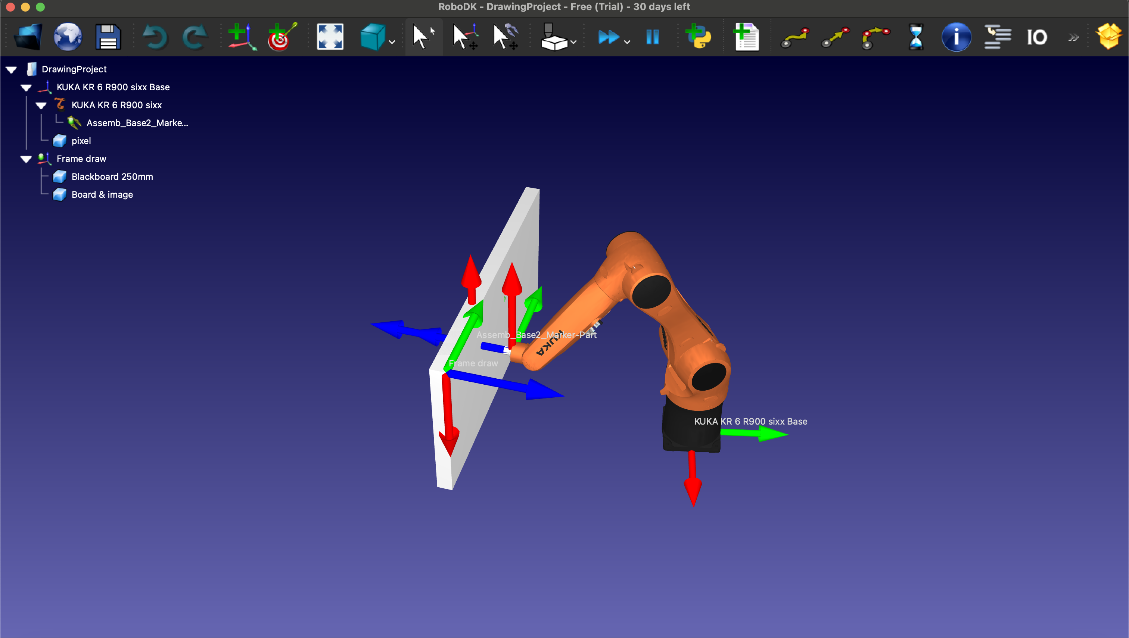Open the online library globe icon

pos(68,37)
